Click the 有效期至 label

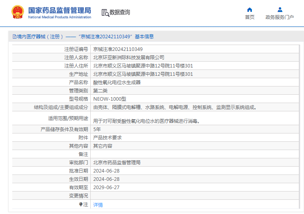pyautogui.click(x=78, y=188)
